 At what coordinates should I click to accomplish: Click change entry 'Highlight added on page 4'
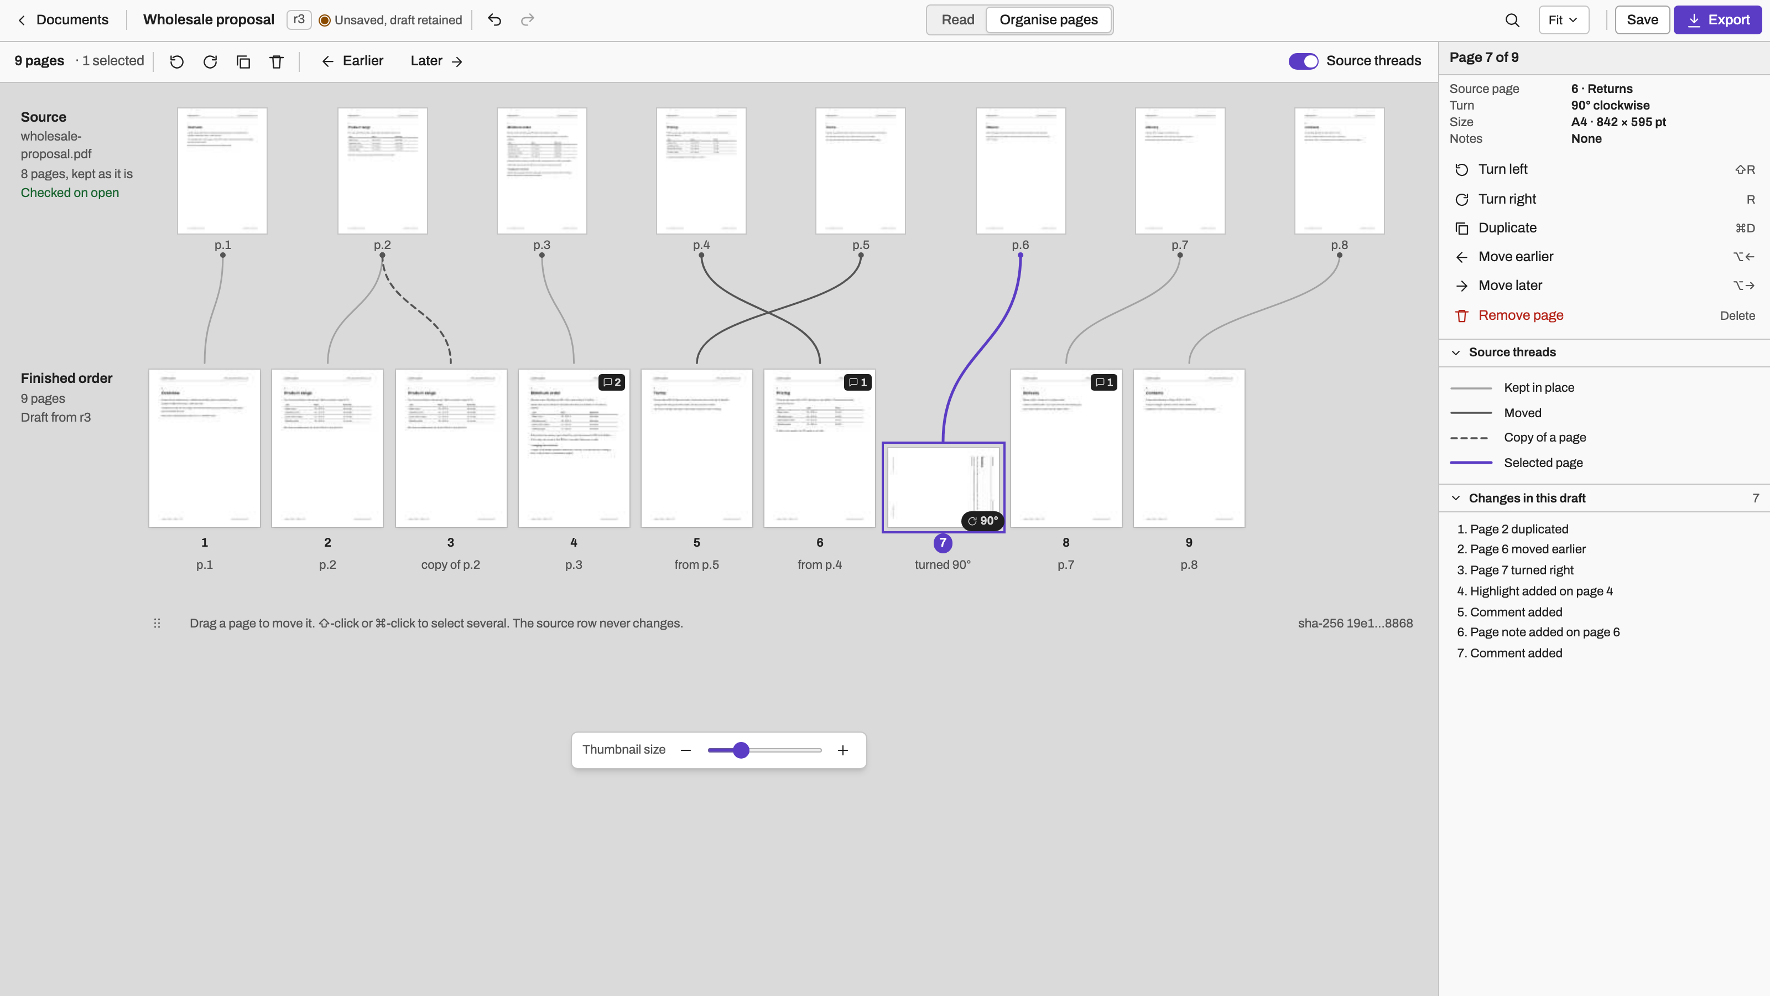click(1541, 591)
